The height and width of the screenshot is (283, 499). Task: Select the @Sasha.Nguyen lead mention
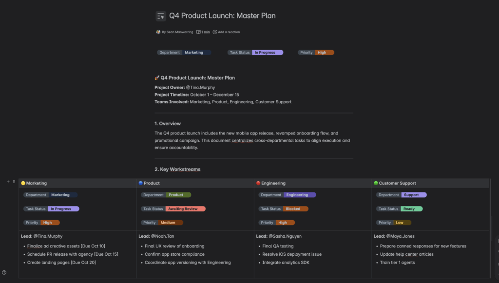[x=285, y=236]
